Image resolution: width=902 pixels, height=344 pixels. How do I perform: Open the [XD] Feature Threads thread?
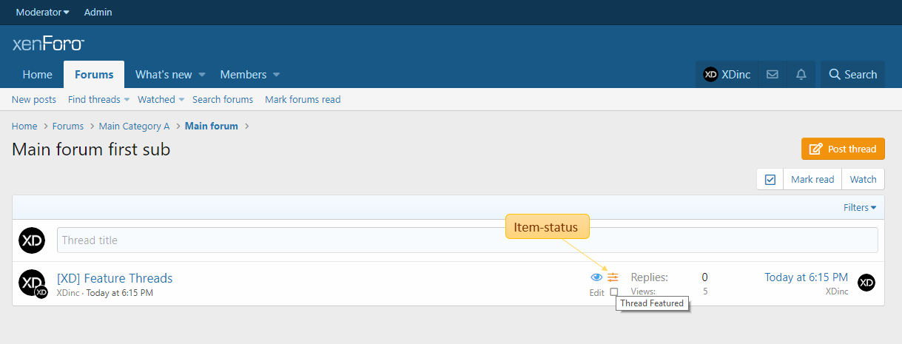tap(115, 278)
